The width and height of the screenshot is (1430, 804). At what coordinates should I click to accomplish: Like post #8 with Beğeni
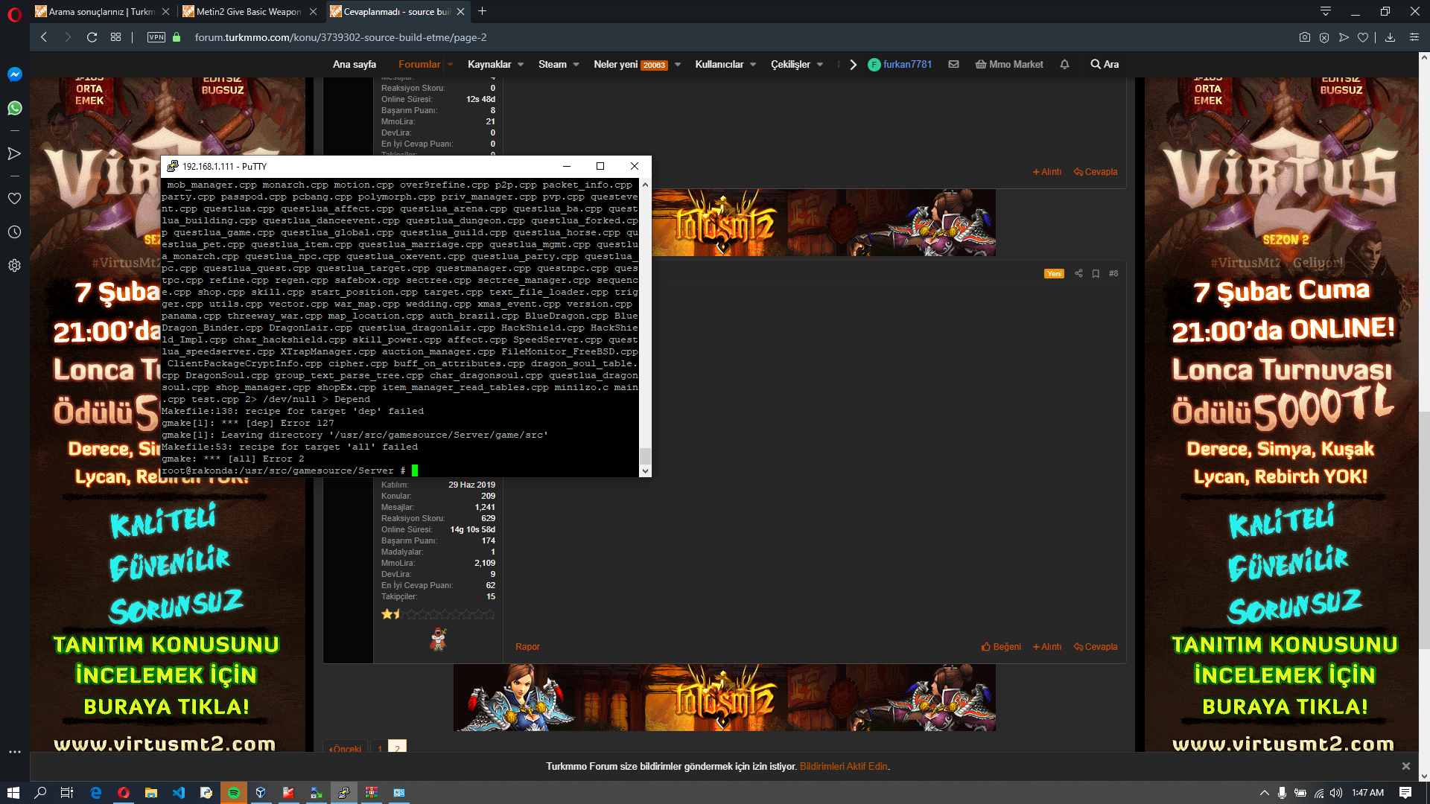pyautogui.click(x=1002, y=647)
